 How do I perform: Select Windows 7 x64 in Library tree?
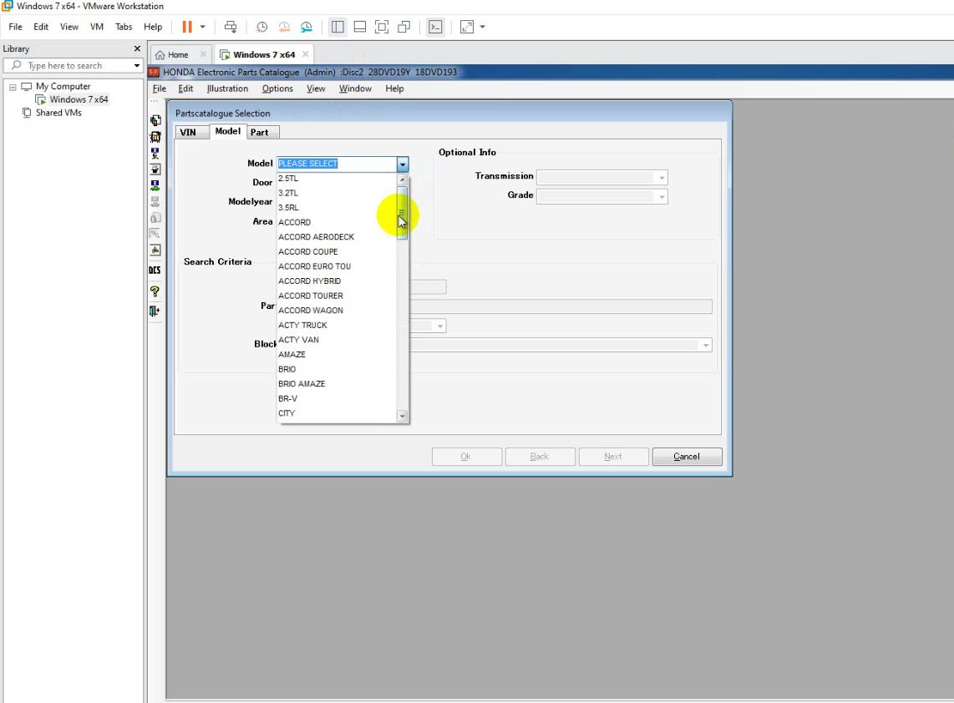point(79,99)
